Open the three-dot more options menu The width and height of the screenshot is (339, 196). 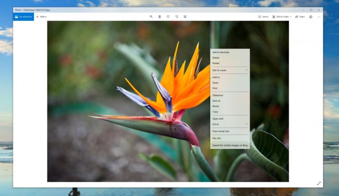[319, 16]
